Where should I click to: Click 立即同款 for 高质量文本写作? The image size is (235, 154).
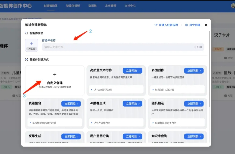click(132, 71)
